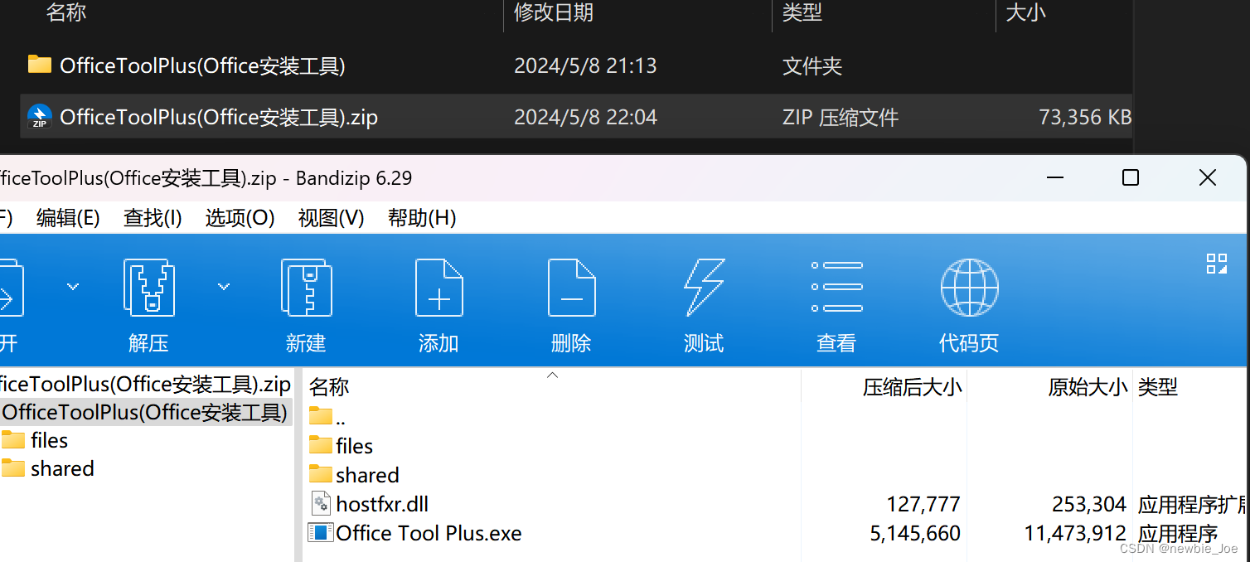Click the Delete (删除) file icon

571,287
